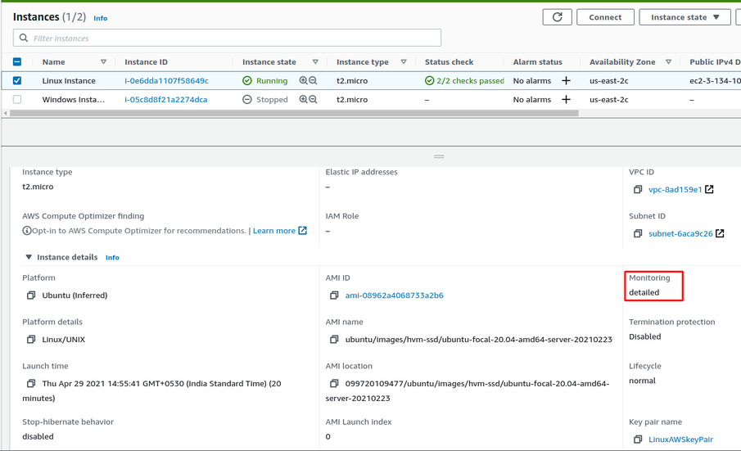Copy the AMI ID value
741x451 pixels.
(334, 295)
